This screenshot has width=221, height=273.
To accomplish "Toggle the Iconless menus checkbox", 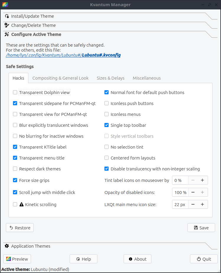I will coord(107,114).
